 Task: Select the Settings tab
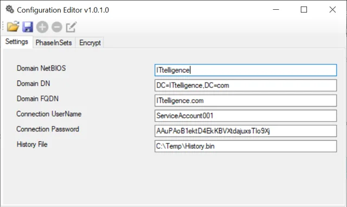click(17, 42)
